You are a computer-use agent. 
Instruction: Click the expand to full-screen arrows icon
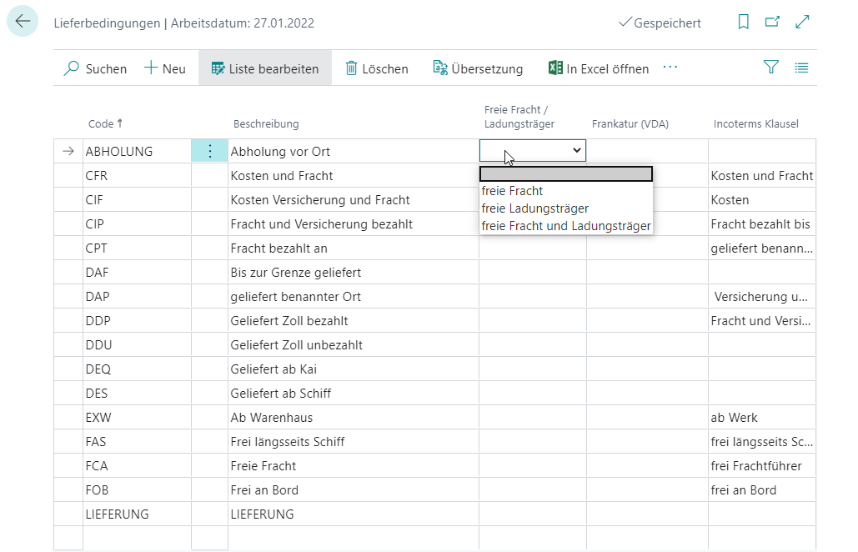[802, 23]
